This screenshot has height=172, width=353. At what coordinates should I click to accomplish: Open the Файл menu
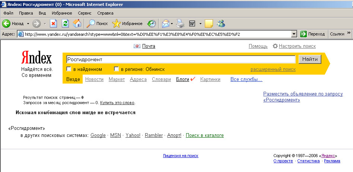pyautogui.click(x=8, y=13)
